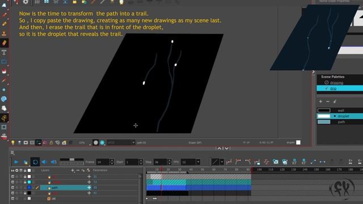
Task: Select the path colour swatch
Action: 324,122
